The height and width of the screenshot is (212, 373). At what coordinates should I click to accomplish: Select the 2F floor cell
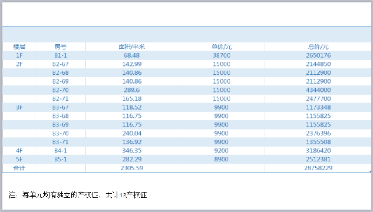pyautogui.click(x=19, y=64)
